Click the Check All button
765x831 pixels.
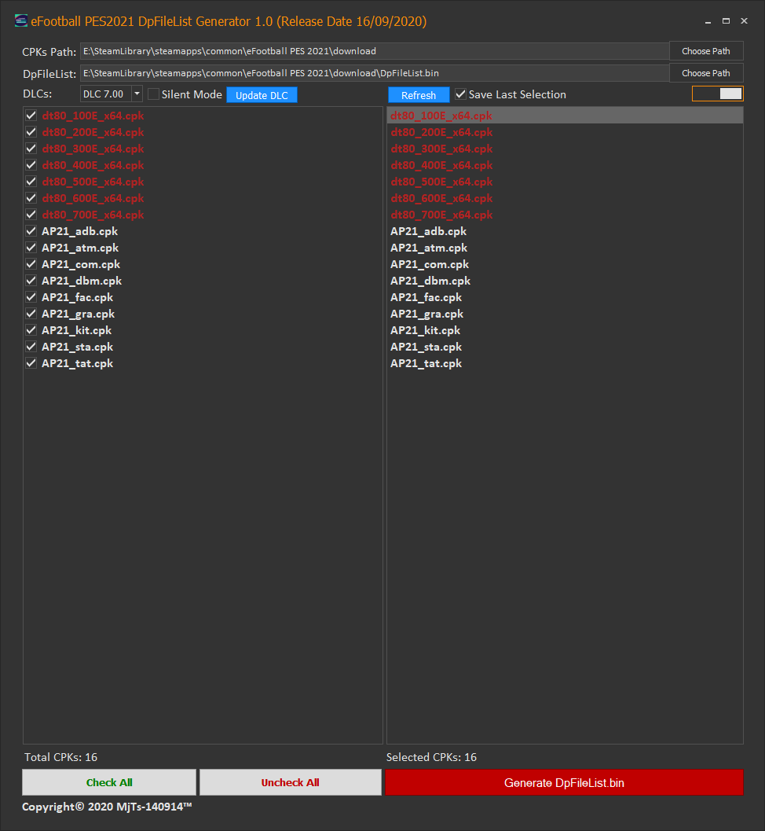click(109, 782)
